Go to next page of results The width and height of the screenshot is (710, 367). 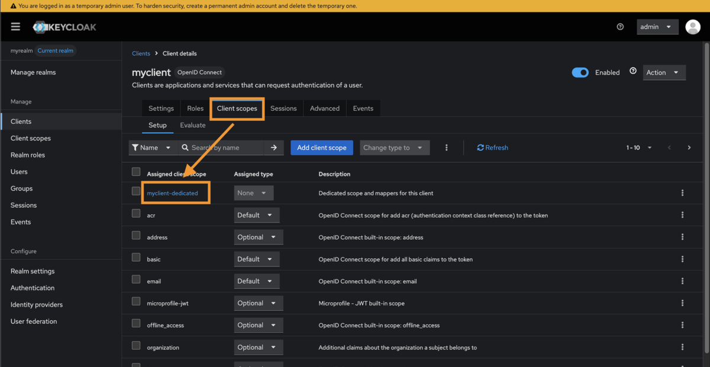pos(689,147)
